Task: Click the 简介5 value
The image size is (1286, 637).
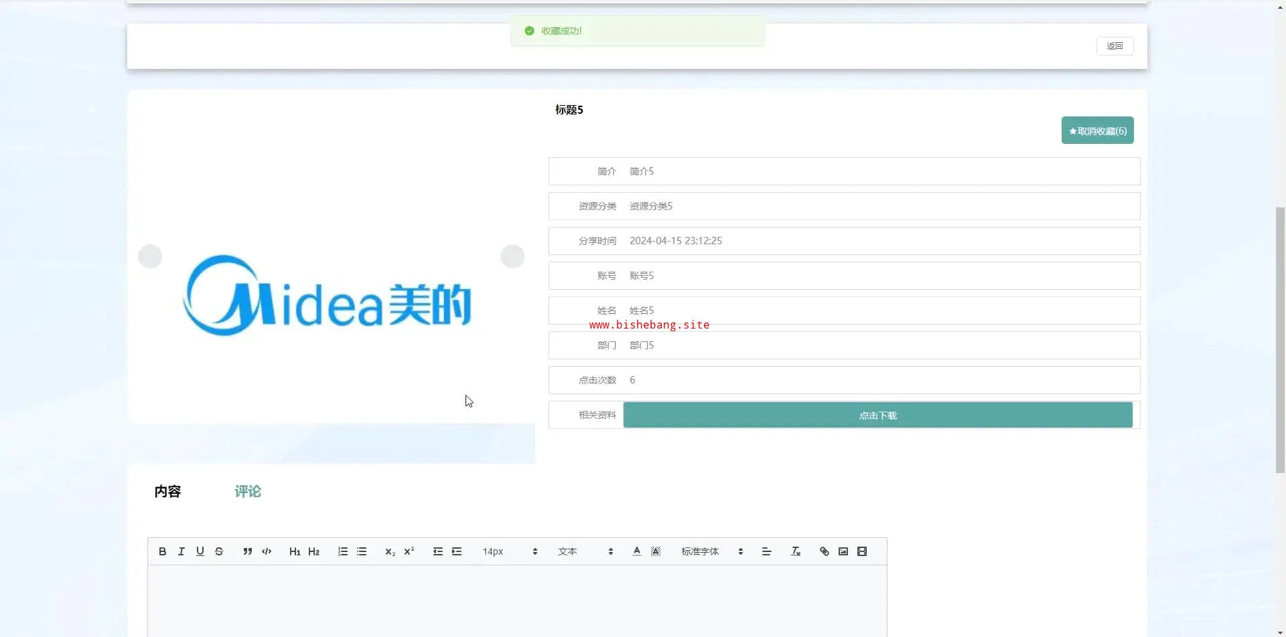Action: point(642,171)
